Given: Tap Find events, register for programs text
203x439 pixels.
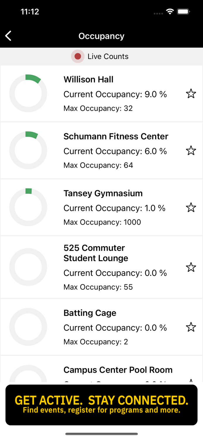Looking at the screenshot, I should [101, 410].
